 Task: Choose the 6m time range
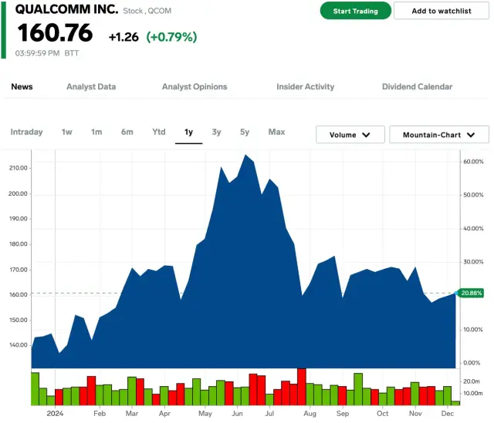(127, 133)
